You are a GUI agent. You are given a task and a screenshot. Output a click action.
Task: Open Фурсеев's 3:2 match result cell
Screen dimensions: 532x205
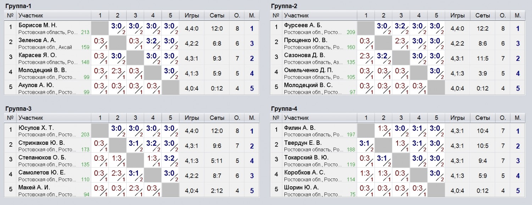[401, 28]
